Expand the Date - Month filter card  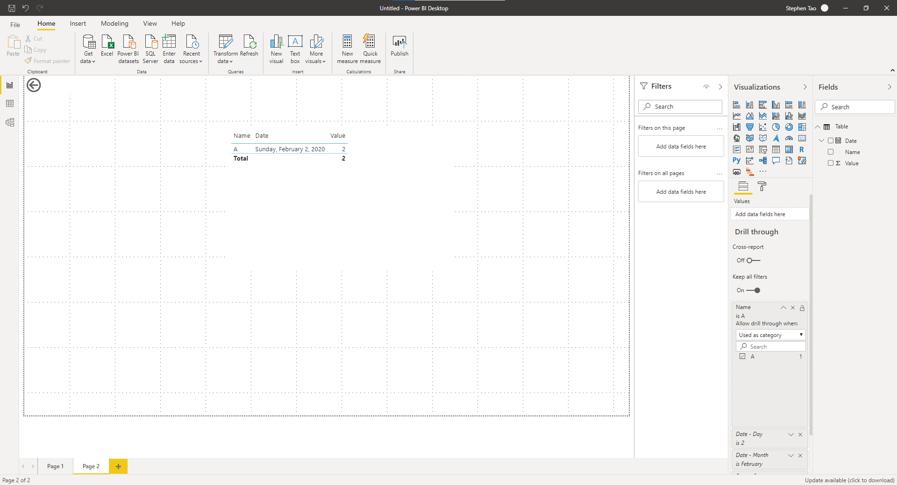coord(791,456)
